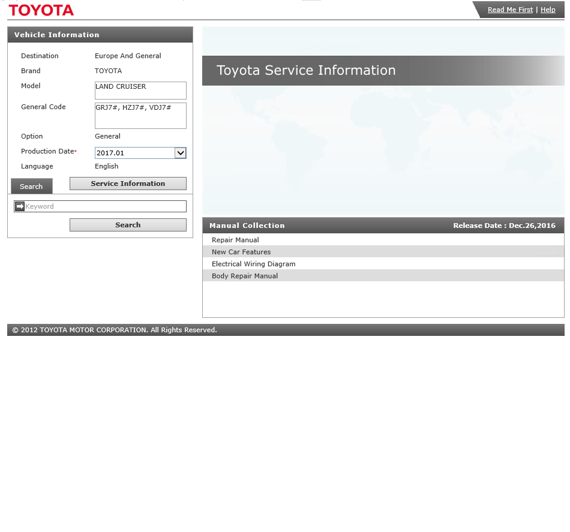Select the 2017.01 production date combo box
This screenshot has width=570, height=532.
(x=140, y=153)
